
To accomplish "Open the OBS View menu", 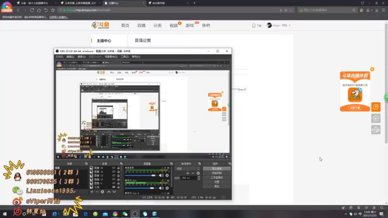I will (x=81, y=57).
